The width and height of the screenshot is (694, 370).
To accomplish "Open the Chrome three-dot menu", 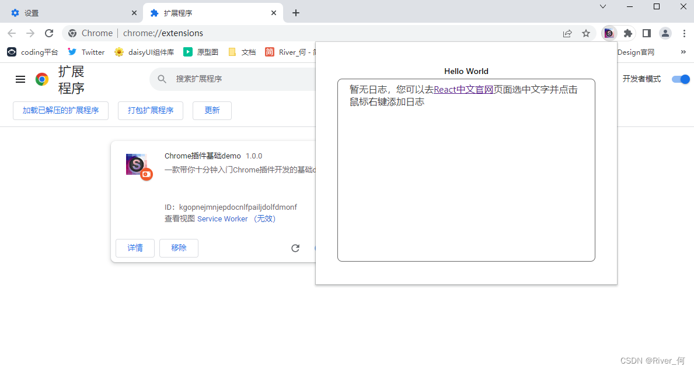I will (x=684, y=33).
